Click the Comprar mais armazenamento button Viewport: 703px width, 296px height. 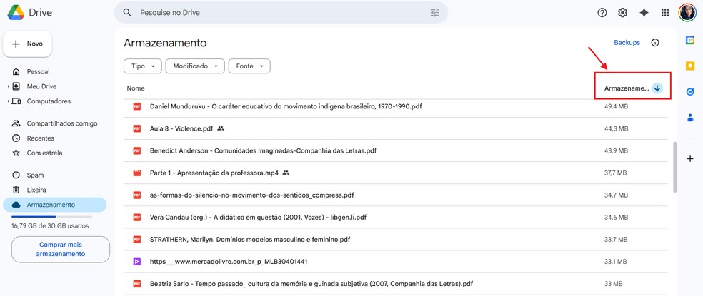(x=61, y=249)
